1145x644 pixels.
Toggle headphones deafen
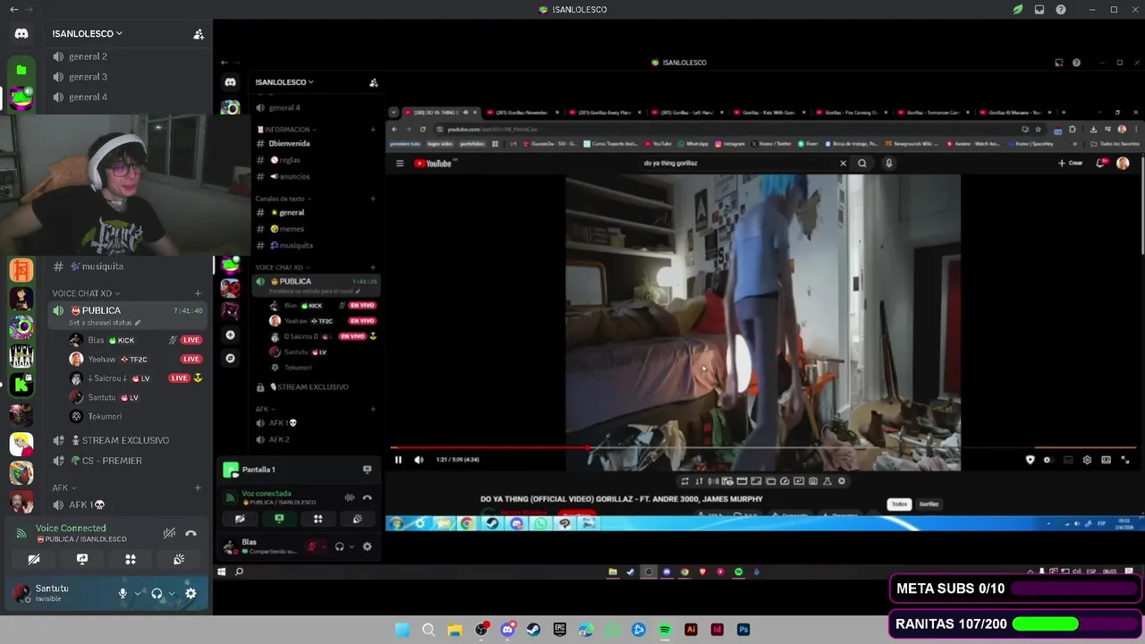pos(157,593)
